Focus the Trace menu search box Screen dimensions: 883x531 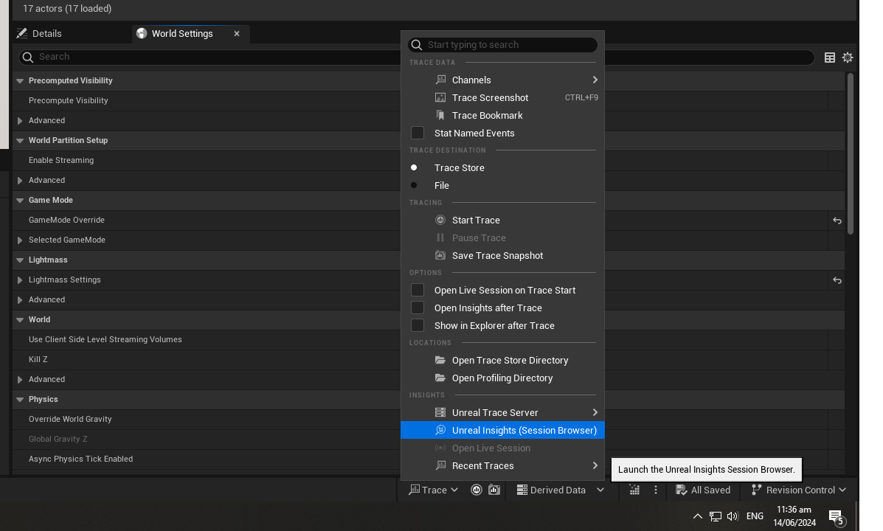[x=502, y=44]
